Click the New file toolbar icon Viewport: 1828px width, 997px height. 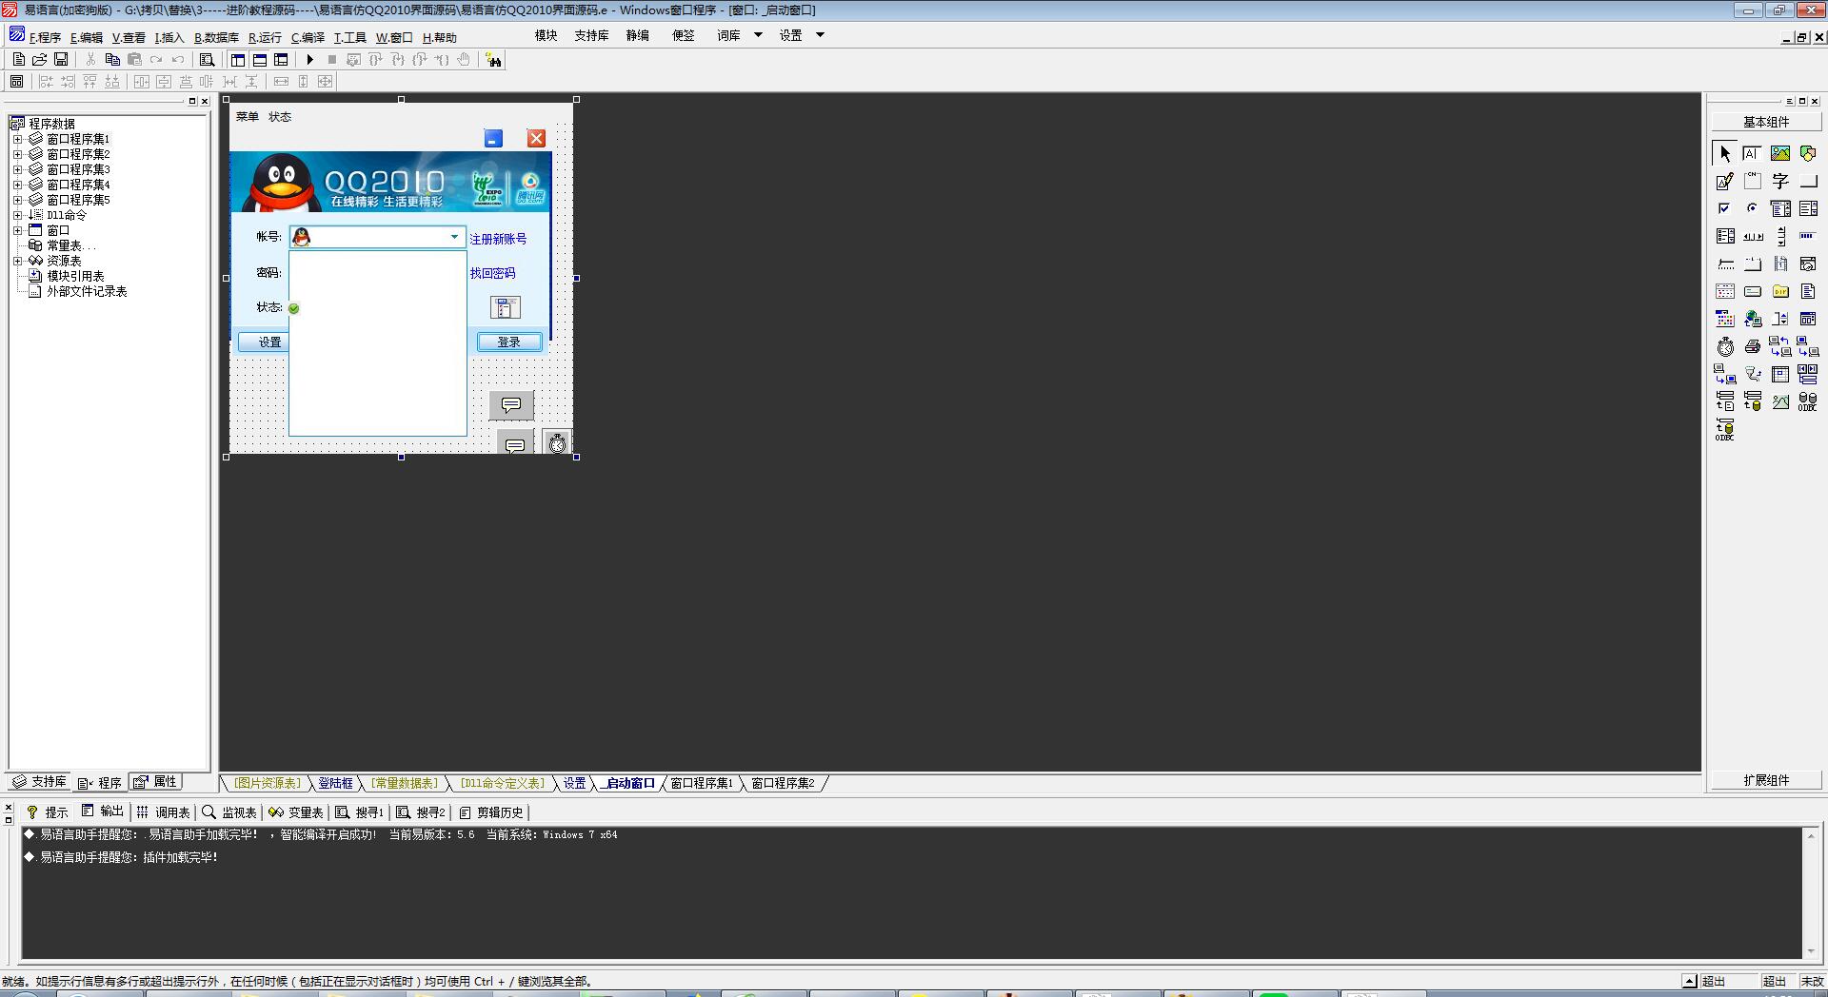(x=19, y=59)
